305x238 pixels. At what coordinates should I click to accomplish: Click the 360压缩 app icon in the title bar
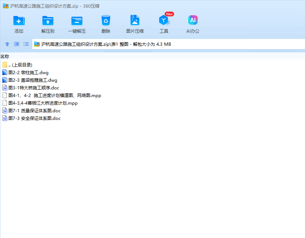(x=6, y=6)
